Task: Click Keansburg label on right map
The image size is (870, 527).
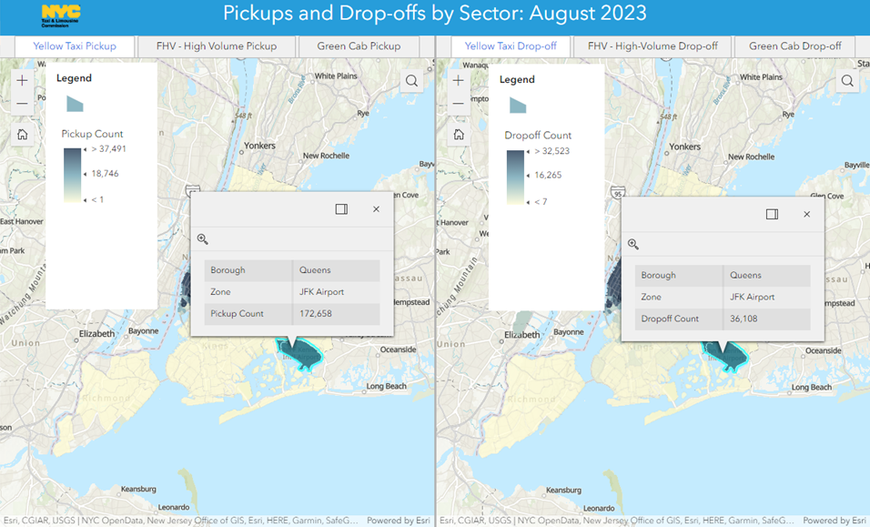Action: [563, 490]
